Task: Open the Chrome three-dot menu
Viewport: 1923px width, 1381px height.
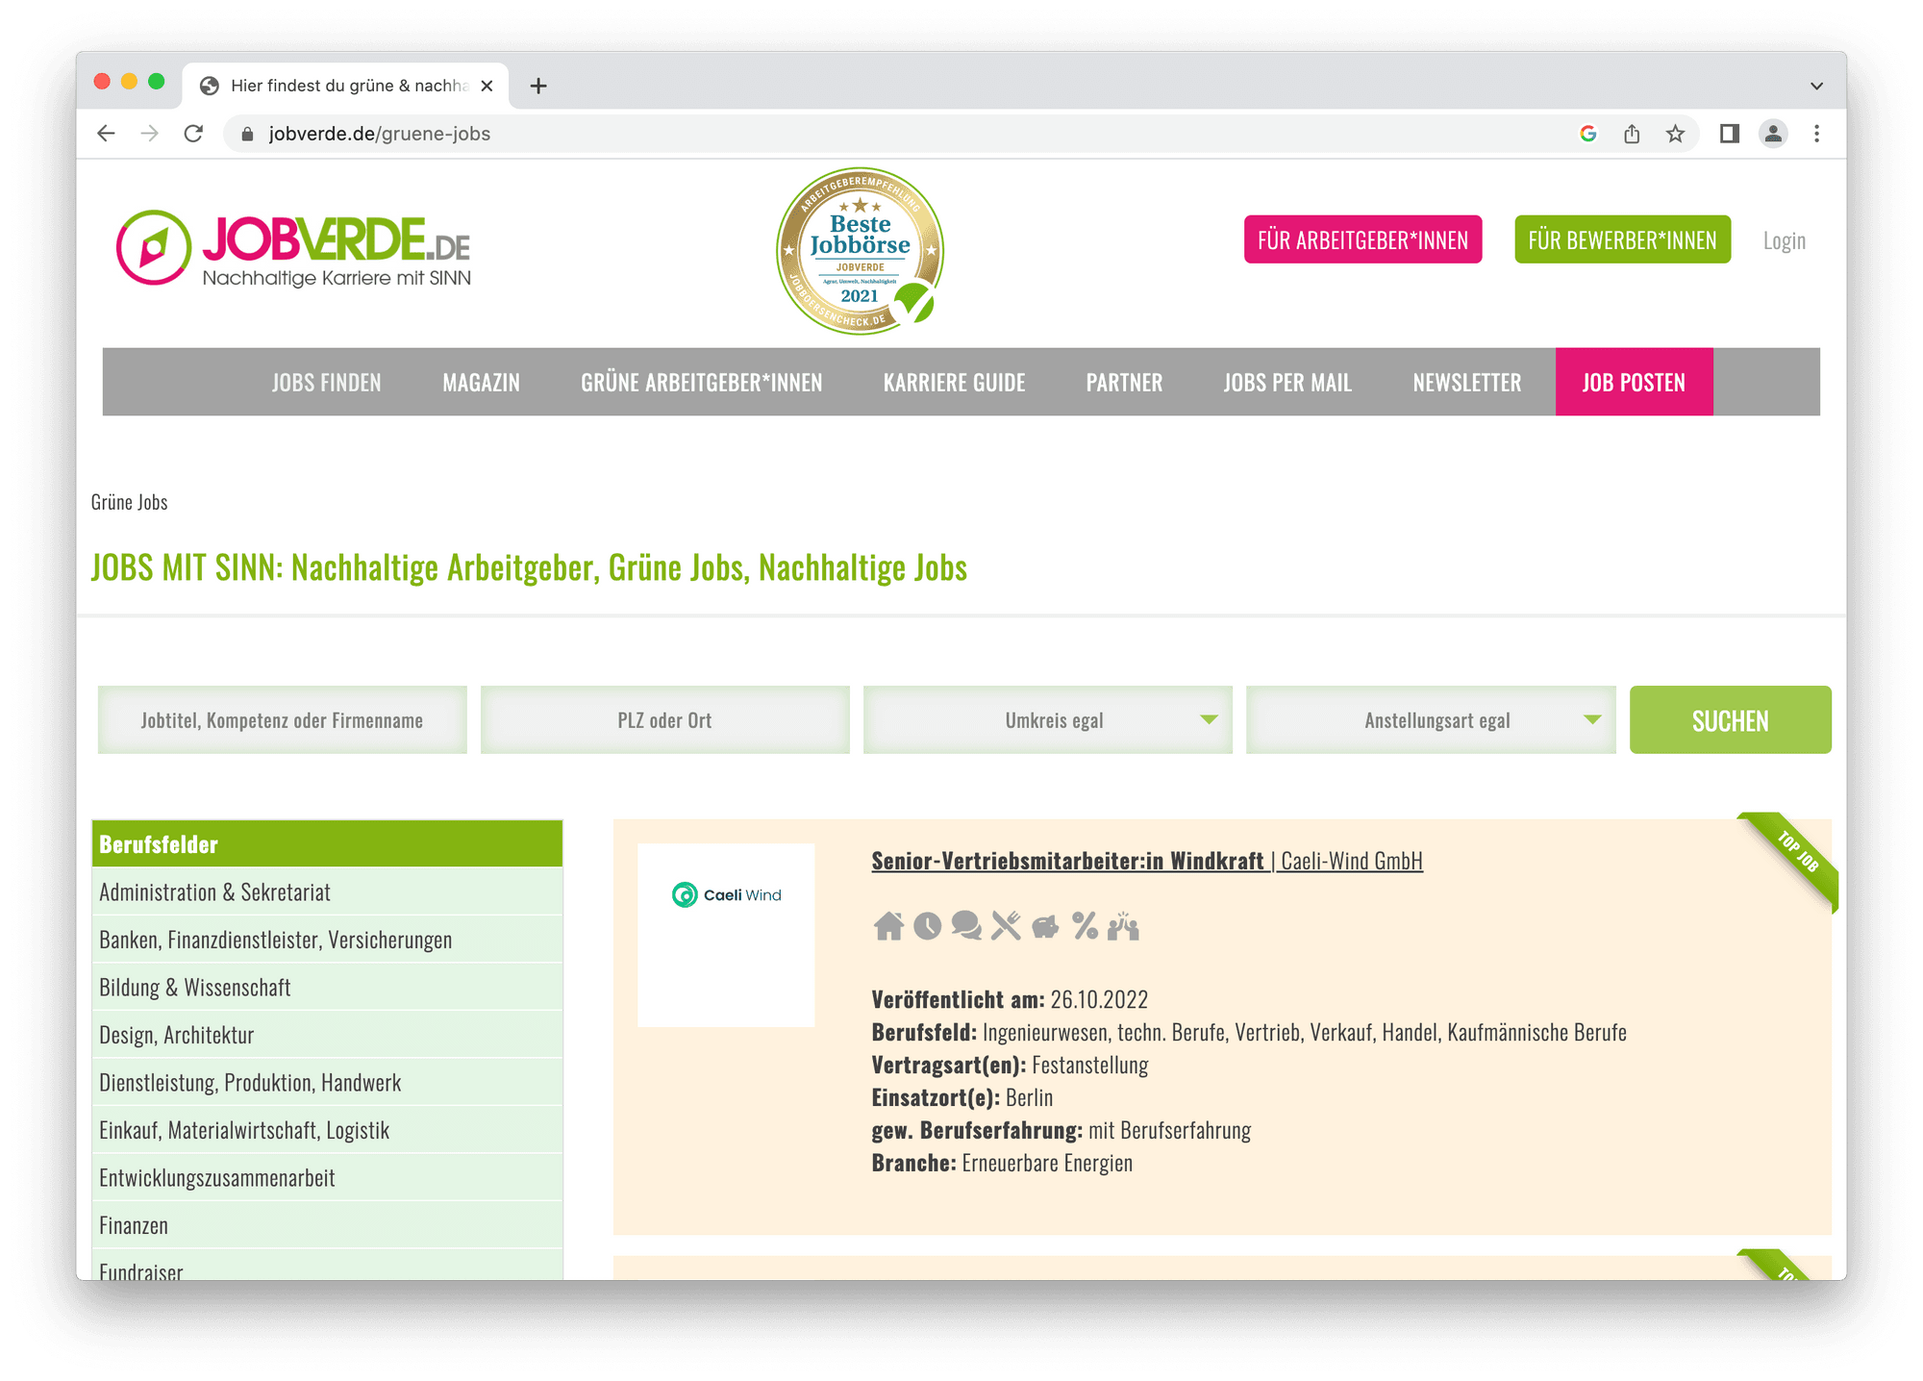Action: click(1816, 134)
